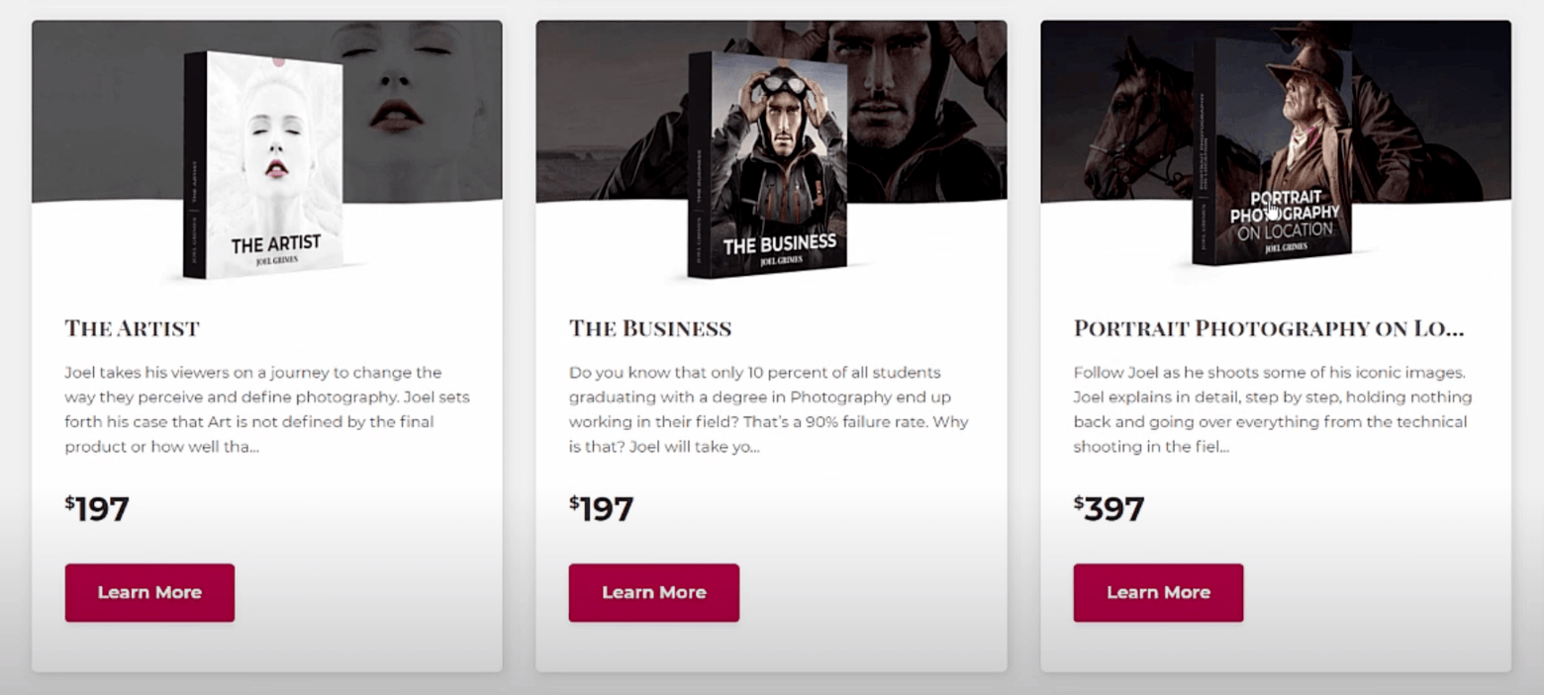Click The Business's $197 price
This screenshot has width=1544, height=695.
[x=602, y=509]
